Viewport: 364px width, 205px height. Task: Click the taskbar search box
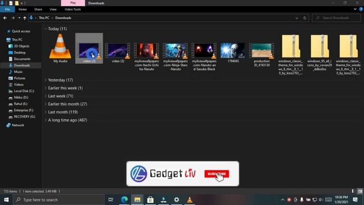pos(58,200)
